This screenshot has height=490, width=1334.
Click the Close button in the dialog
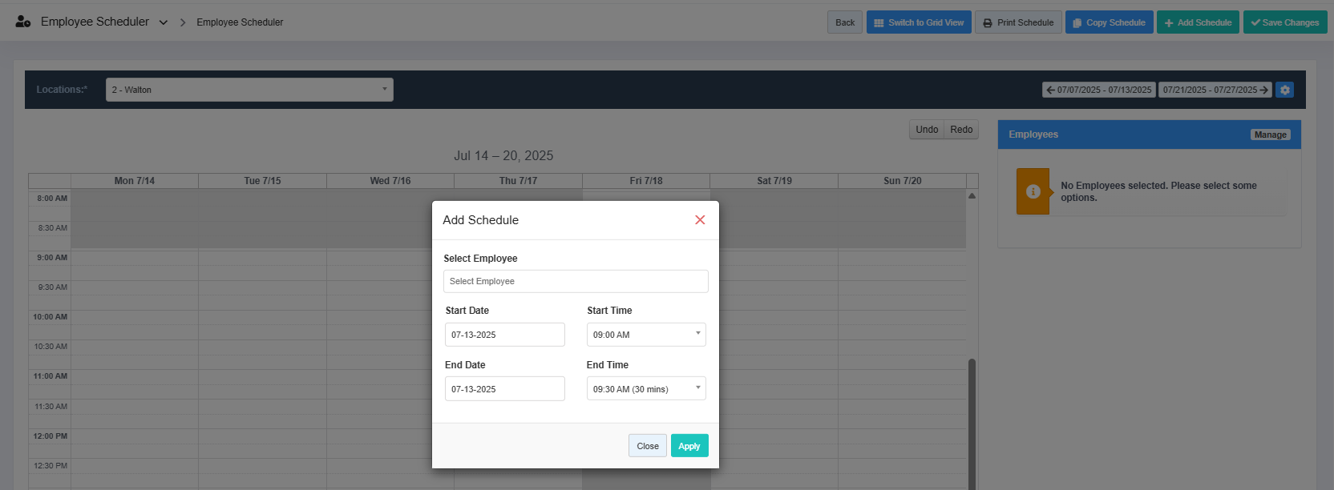pyautogui.click(x=648, y=446)
